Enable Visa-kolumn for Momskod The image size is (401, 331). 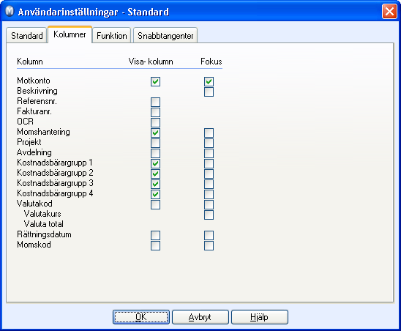tap(155, 245)
